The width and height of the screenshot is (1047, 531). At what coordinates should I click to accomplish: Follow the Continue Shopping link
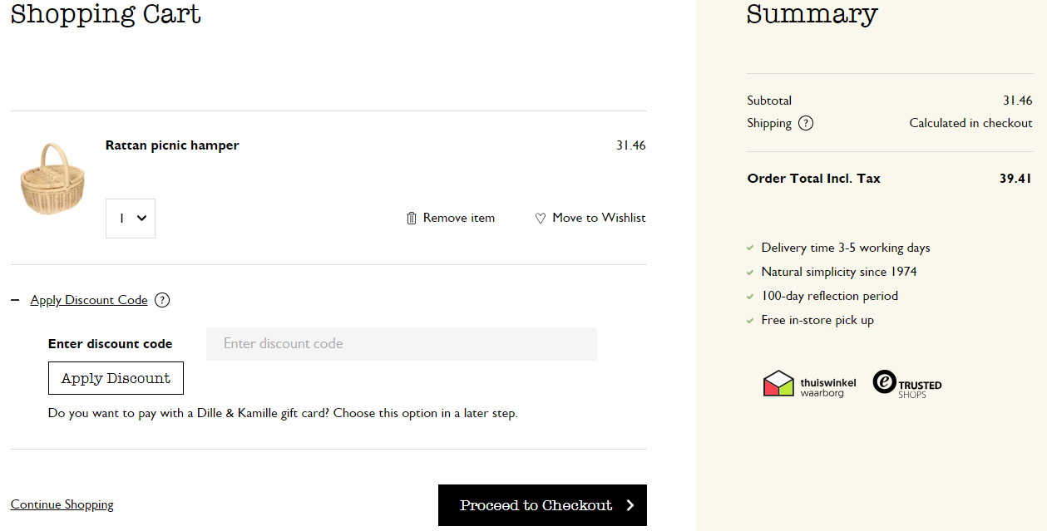pyautogui.click(x=62, y=504)
